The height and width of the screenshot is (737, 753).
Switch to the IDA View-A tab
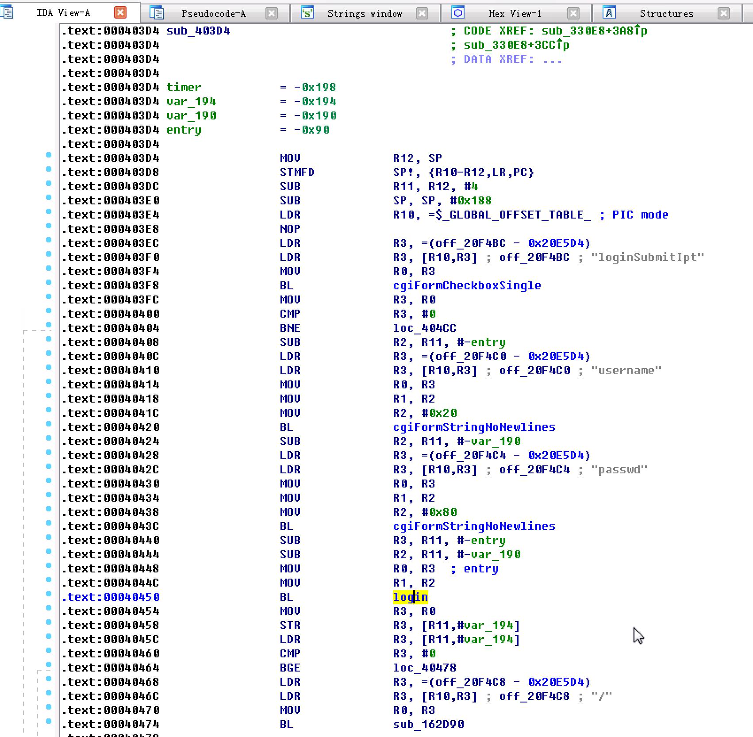tap(63, 13)
